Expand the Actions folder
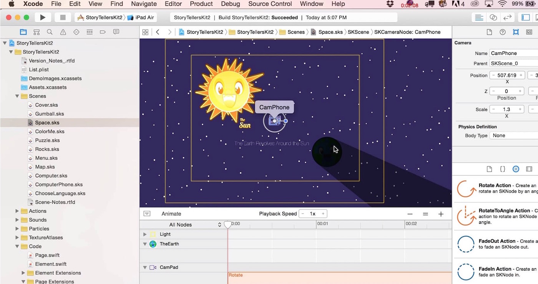The width and height of the screenshot is (538, 284). tap(17, 211)
